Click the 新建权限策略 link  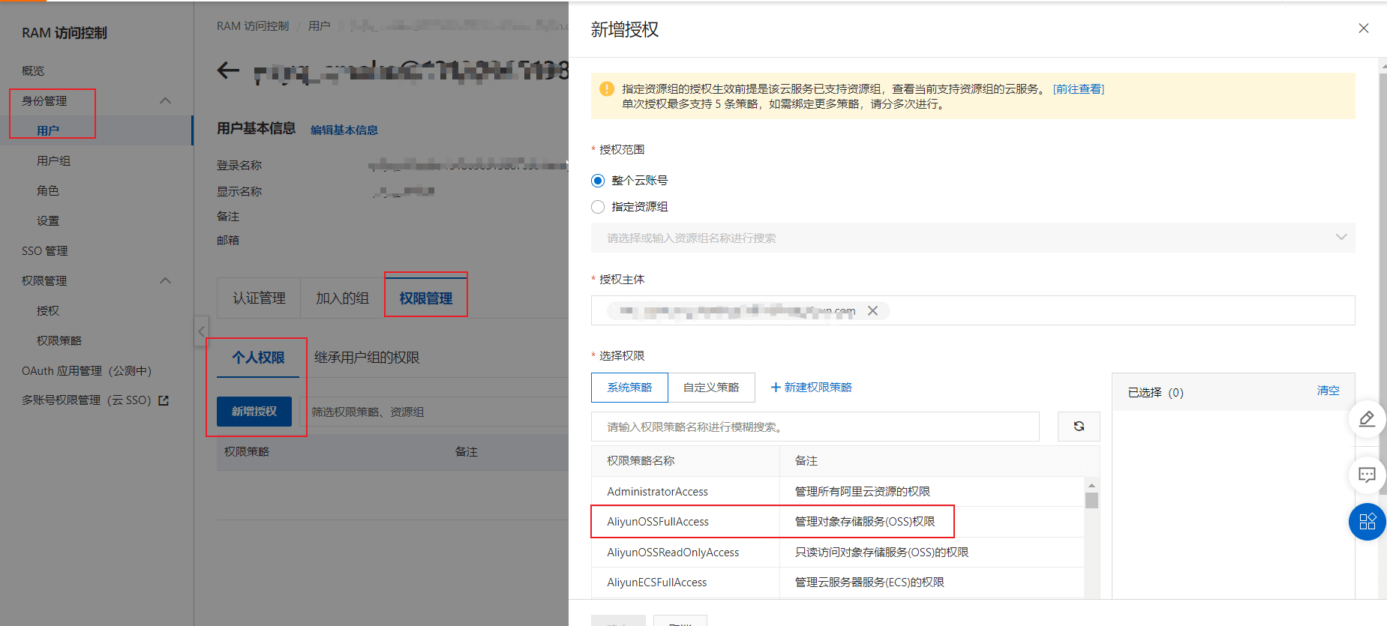(818, 388)
